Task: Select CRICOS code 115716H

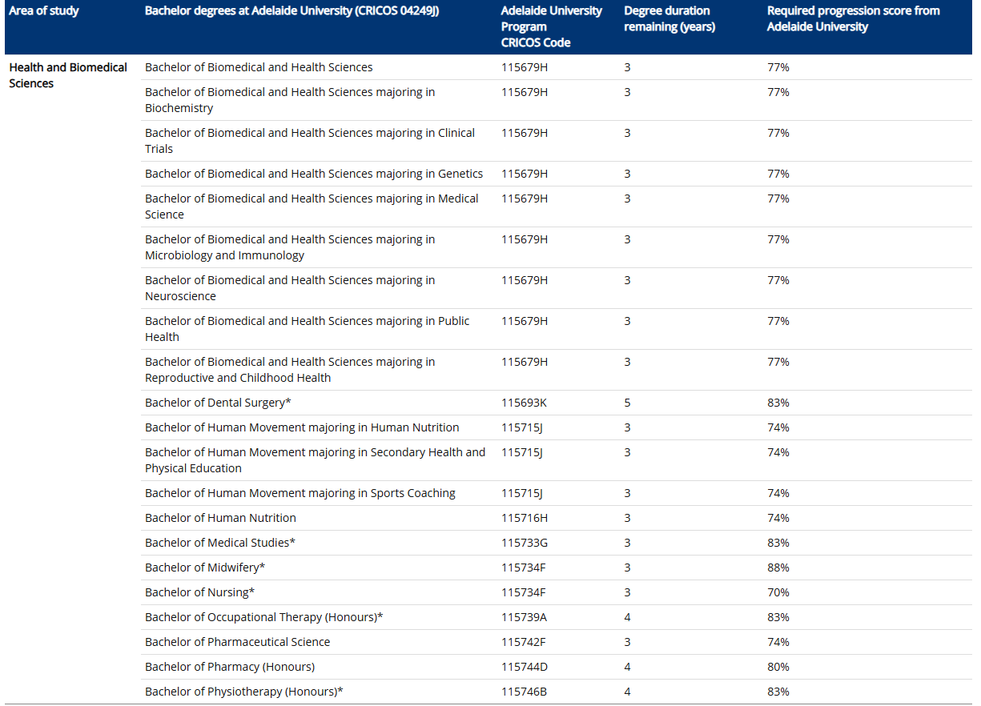Action: pyautogui.click(x=525, y=518)
